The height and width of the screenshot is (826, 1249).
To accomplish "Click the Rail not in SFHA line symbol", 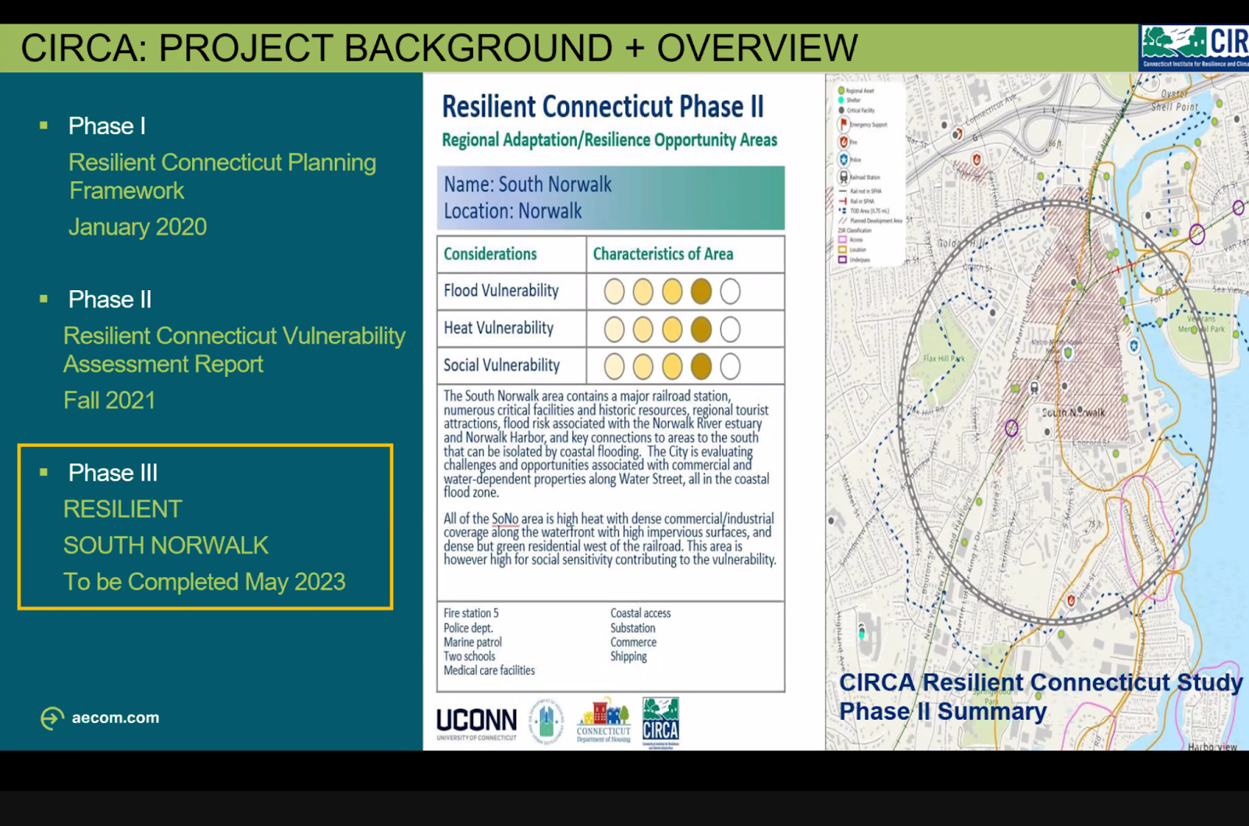I will (842, 191).
